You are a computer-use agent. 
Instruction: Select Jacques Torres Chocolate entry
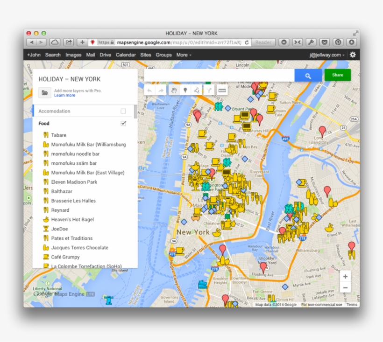(x=79, y=248)
